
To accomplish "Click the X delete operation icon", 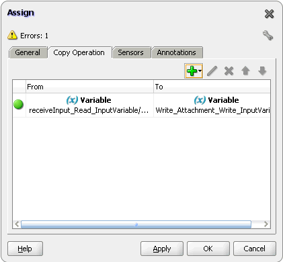I will [x=229, y=71].
